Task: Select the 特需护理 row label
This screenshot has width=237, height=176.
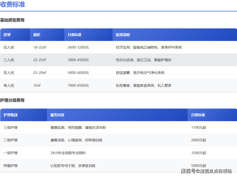Action: 10,166
